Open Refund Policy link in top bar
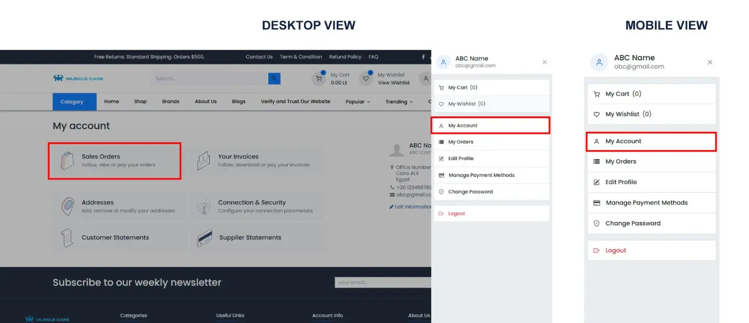 (x=345, y=57)
